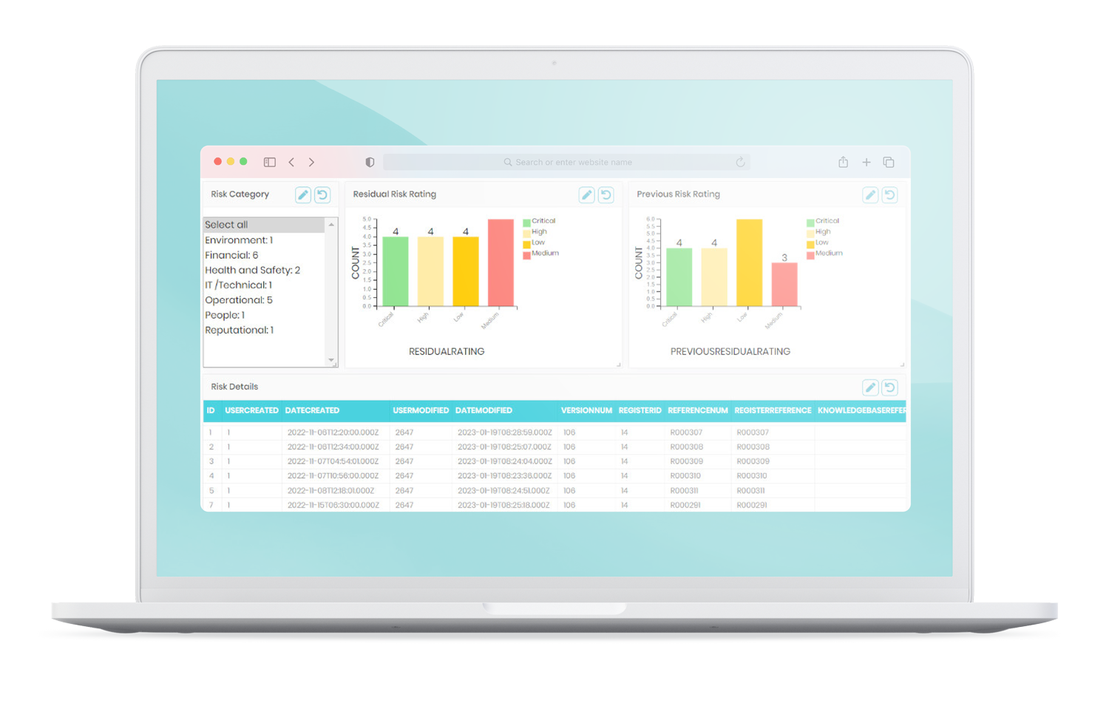Edit the Previous Risk Rating chart
This screenshot has width=1109, height=706.
point(870,195)
